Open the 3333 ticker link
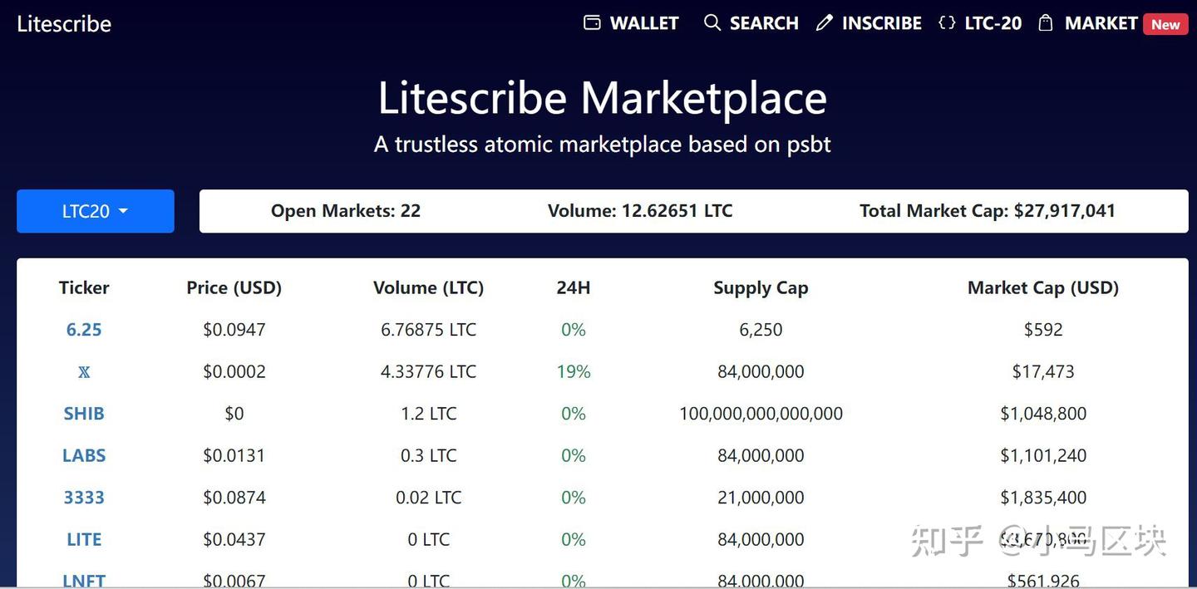 (84, 498)
